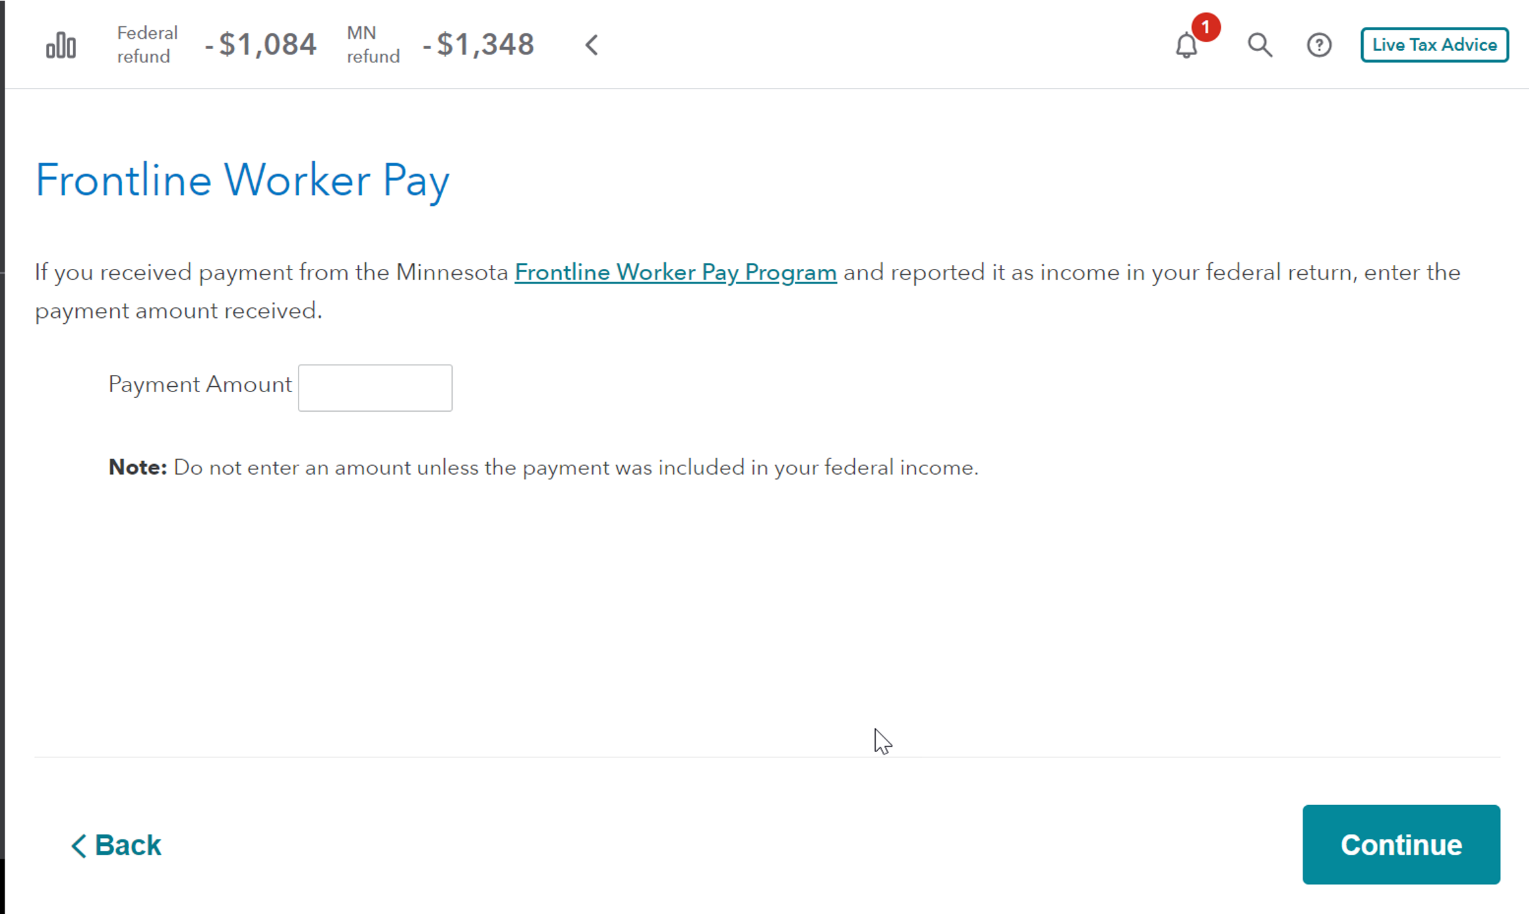Click the Payment Amount label

200,384
